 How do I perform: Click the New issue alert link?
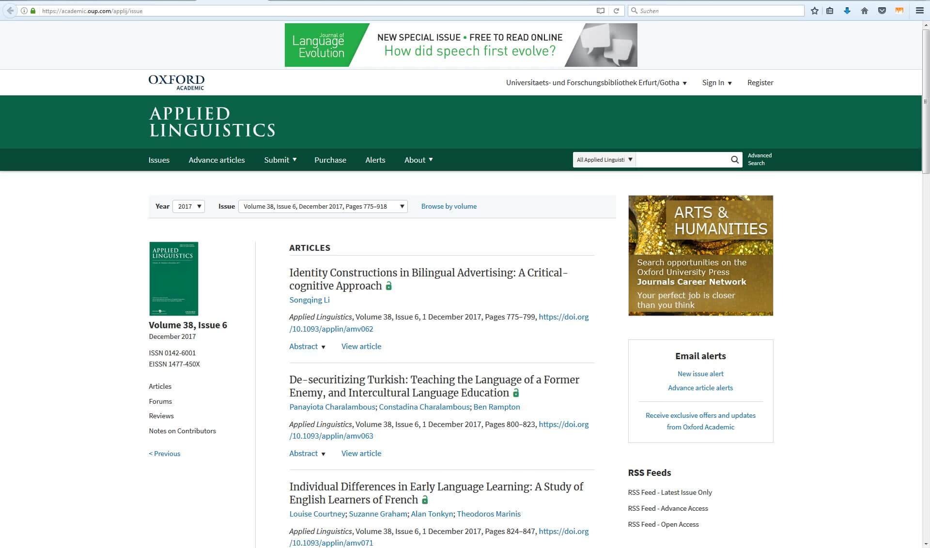(700, 374)
